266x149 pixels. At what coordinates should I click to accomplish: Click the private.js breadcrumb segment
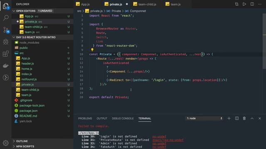tap(96, 11)
